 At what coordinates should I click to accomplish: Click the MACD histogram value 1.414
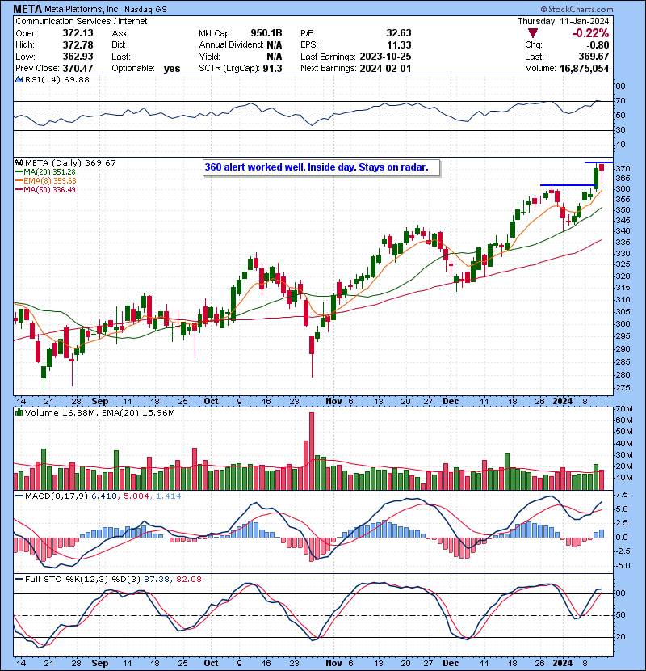[169, 496]
